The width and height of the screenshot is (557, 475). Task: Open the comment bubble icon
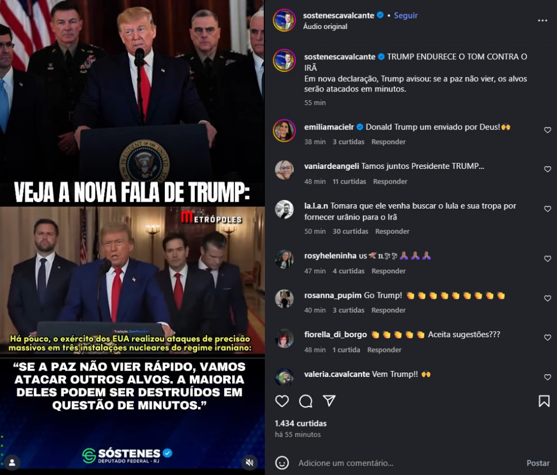(x=306, y=401)
